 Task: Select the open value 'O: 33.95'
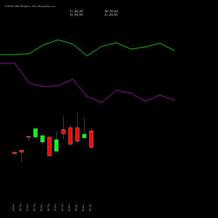coord(76,15)
